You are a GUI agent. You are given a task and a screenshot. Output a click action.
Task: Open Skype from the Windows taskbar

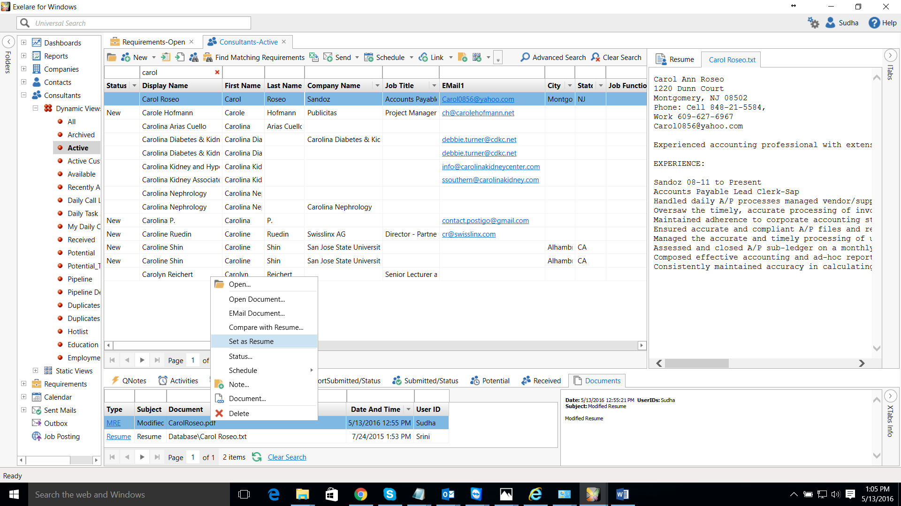389,494
